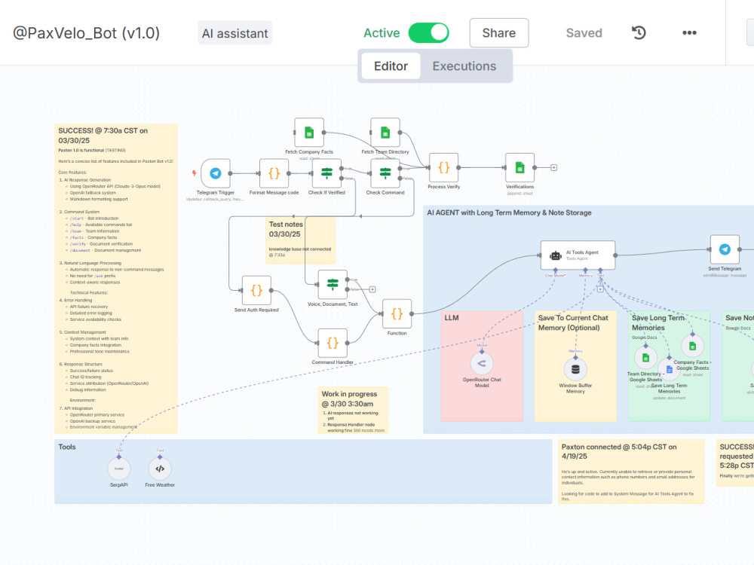Select the Verifications sheet node
The width and height of the screenshot is (754, 565).
(520, 168)
